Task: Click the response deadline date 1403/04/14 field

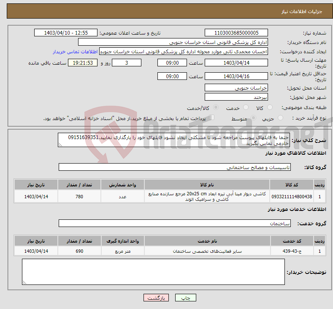Action: click(x=236, y=63)
